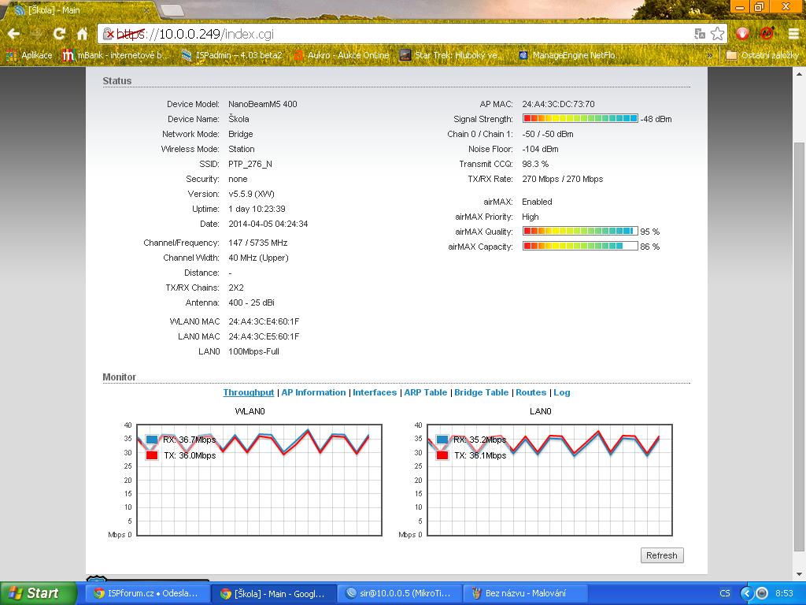Select the [Škola] - Main browser tab
The image size is (806, 605).
coord(82,9)
